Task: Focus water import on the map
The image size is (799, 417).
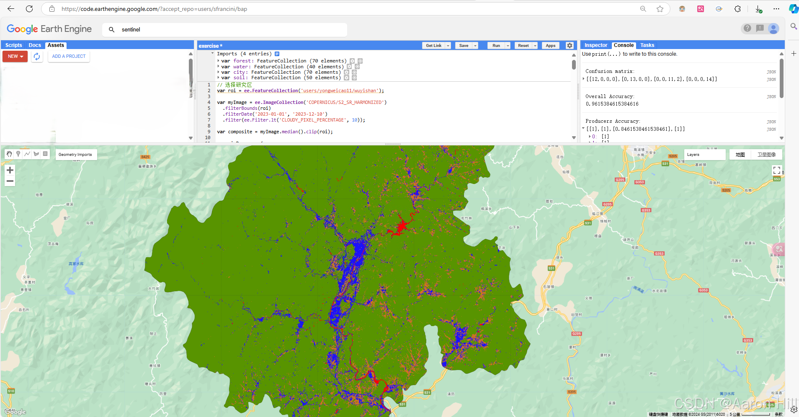Action: tap(357, 67)
